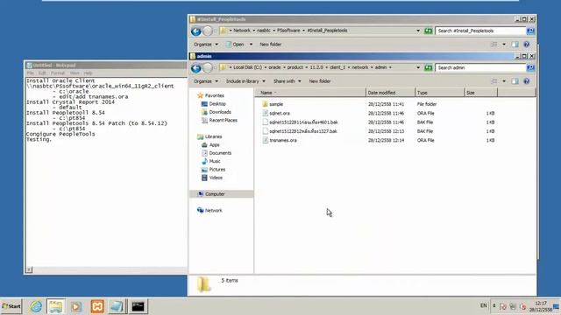The height and width of the screenshot is (315, 561).
Task: Sort files by Date modified column
Action: point(390,93)
